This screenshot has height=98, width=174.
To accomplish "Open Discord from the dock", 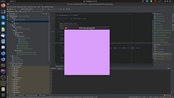I will (3, 47).
